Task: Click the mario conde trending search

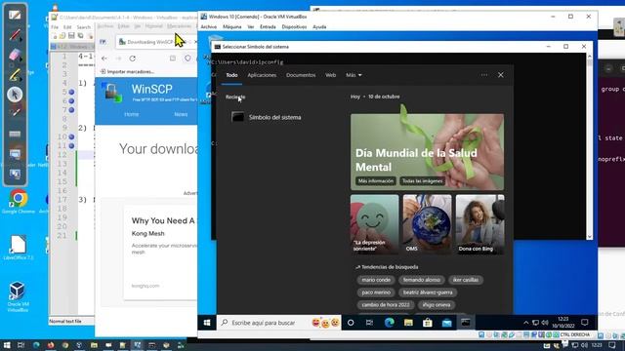Action: coord(376,280)
